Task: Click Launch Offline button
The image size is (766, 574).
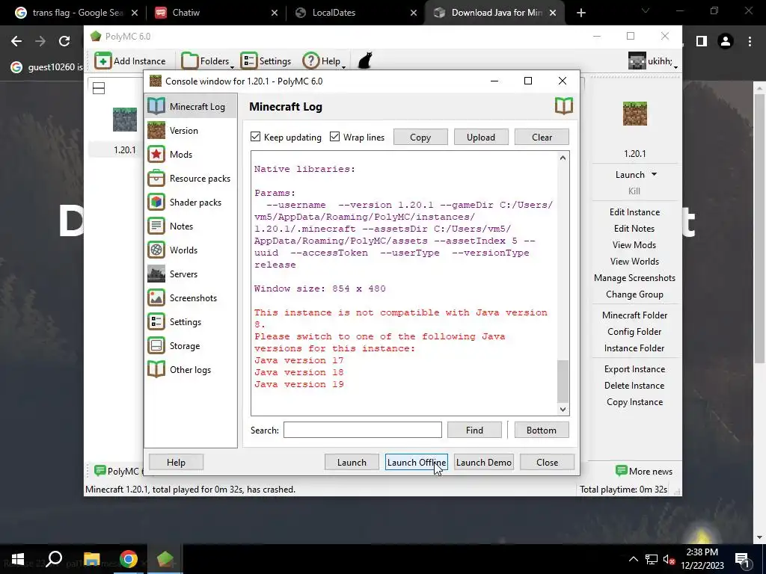Action: 416,462
